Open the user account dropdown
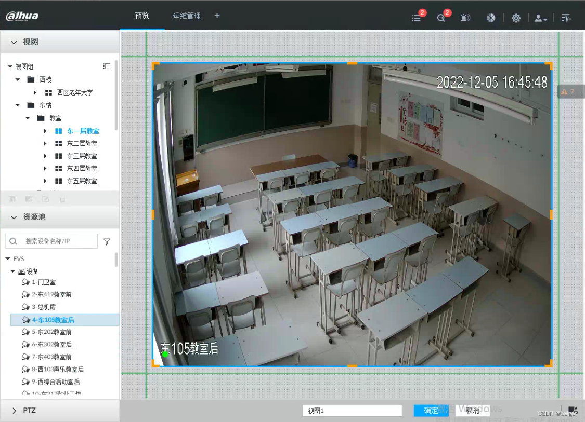 pyautogui.click(x=541, y=18)
